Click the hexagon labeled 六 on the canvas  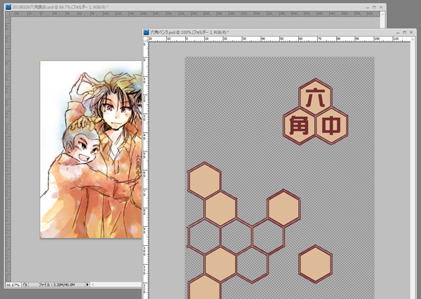pos(315,96)
